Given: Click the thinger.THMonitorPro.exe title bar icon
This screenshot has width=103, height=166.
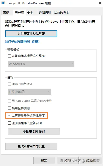Looking at the screenshot, I should (x=3, y=3).
